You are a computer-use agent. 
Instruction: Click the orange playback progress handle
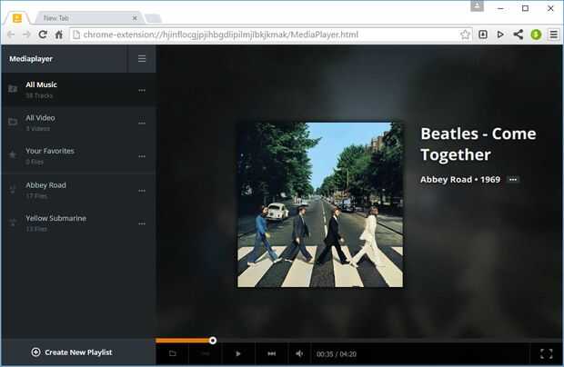point(213,340)
